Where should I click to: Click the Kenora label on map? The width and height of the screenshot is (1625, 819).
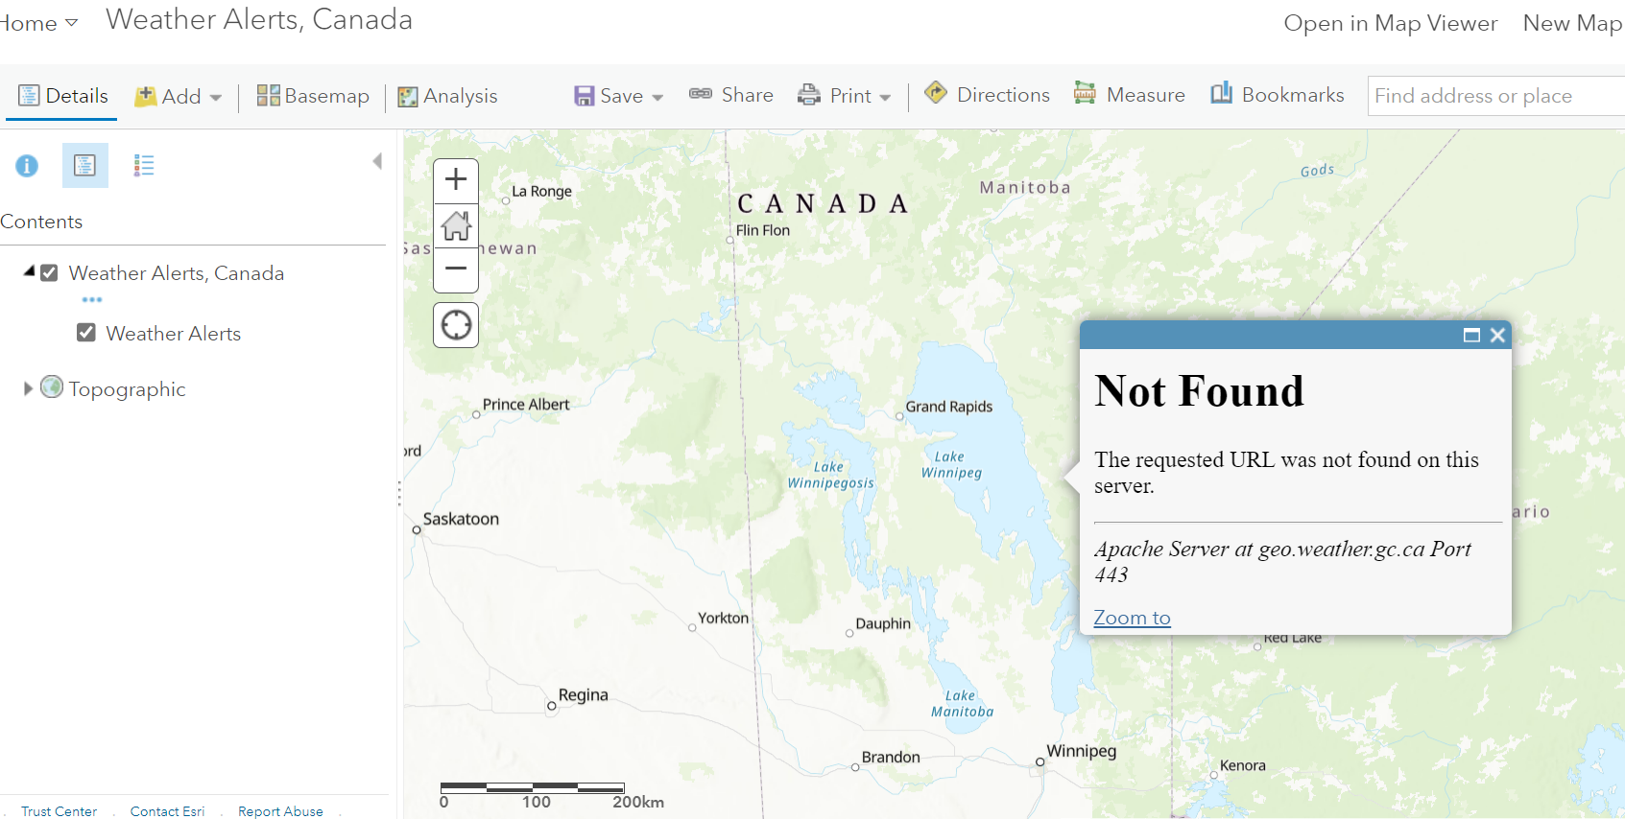pyautogui.click(x=1243, y=765)
